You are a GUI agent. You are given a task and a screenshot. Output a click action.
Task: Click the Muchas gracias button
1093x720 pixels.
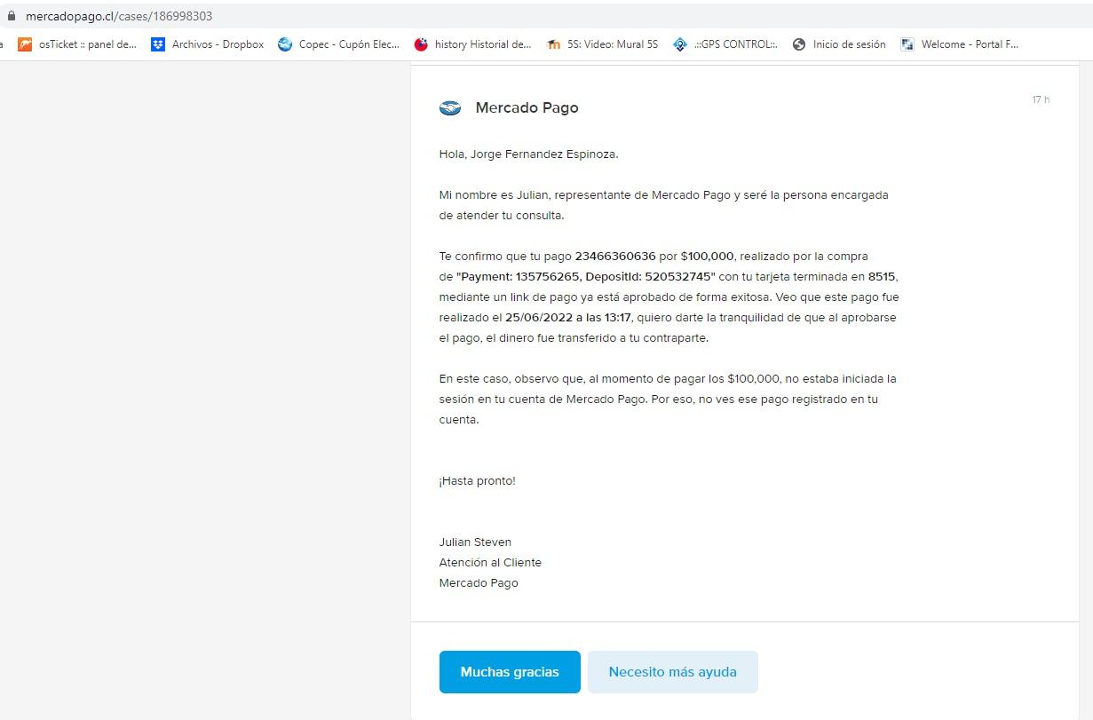tap(510, 672)
